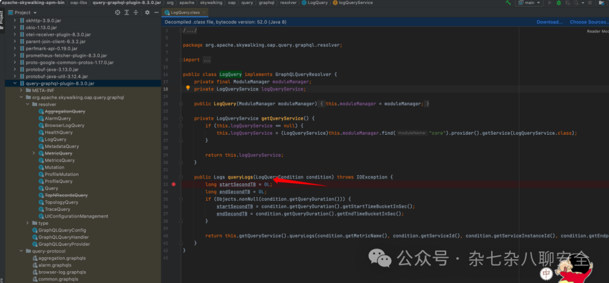The width and height of the screenshot is (609, 283).
Task: Collapse the query-protocol folder
Action: click(21, 251)
